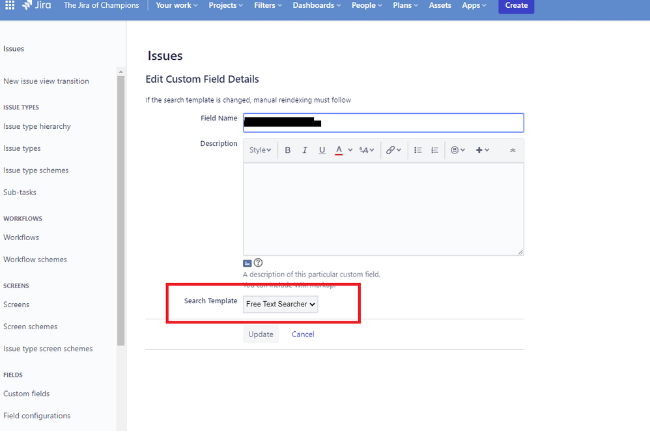Open the Your work menu
The width and height of the screenshot is (650, 447).
(x=177, y=5)
